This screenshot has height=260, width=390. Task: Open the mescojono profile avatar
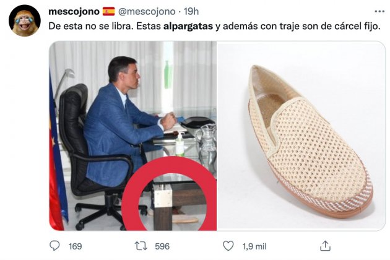pos(25,20)
